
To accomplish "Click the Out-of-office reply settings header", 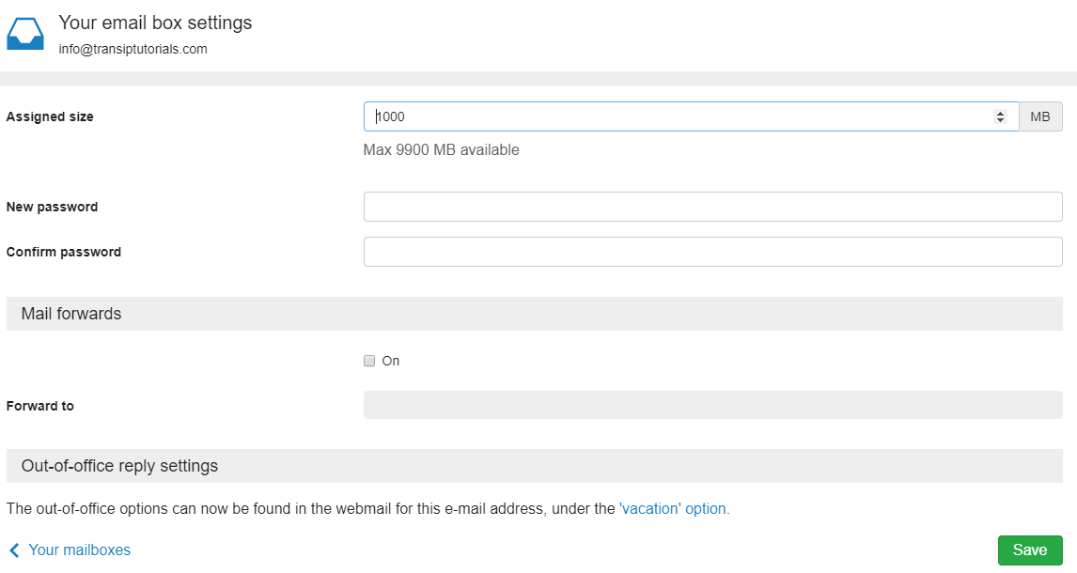I will point(535,466).
